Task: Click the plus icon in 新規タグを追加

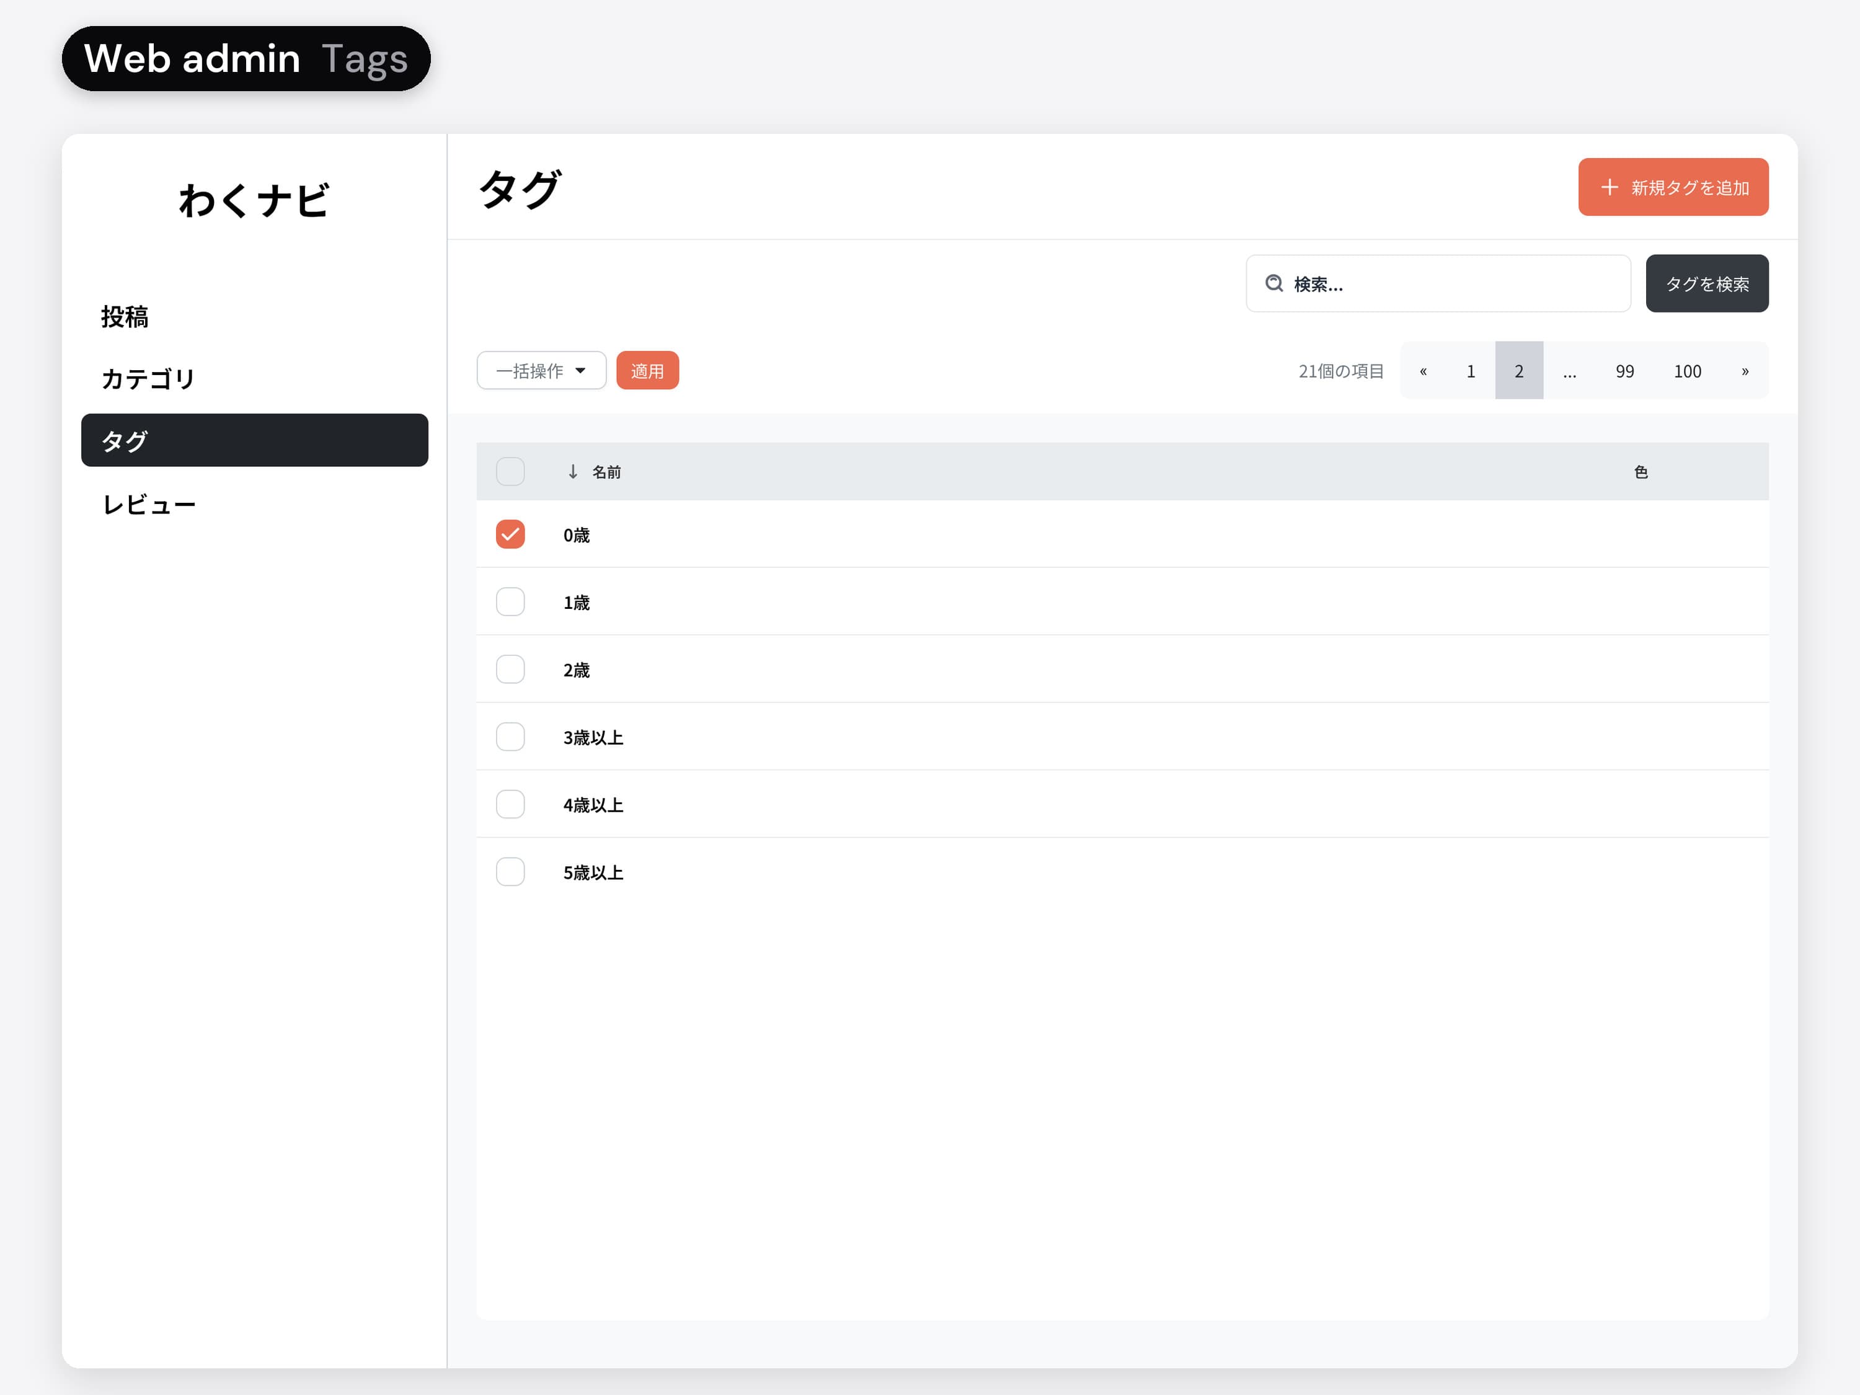Action: 1610,187
